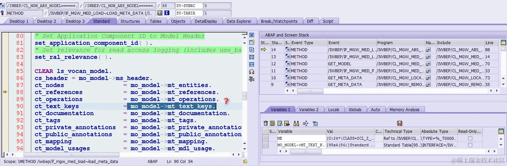The height and width of the screenshot is (166, 507).
Task: Click the Val. column header
Action: pyautogui.click(x=350, y=131)
